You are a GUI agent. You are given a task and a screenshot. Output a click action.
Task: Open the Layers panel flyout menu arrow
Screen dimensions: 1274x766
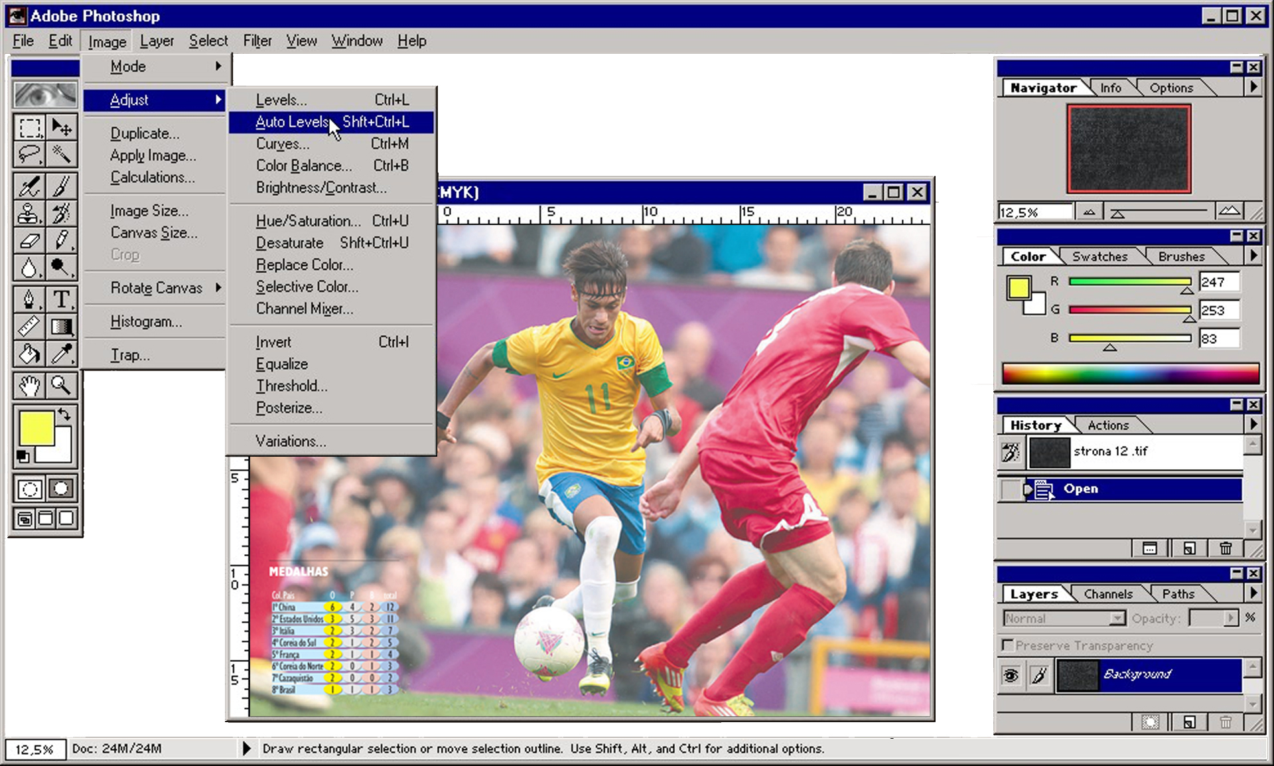(x=1253, y=593)
